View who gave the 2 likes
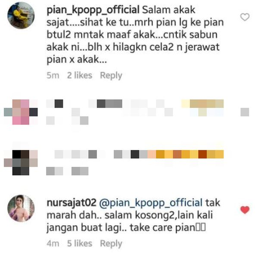267x254 pixels. pyautogui.click(x=80, y=75)
